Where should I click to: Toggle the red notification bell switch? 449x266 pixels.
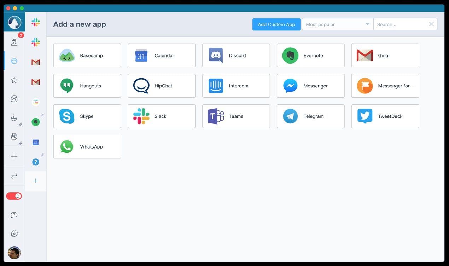tap(14, 196)
